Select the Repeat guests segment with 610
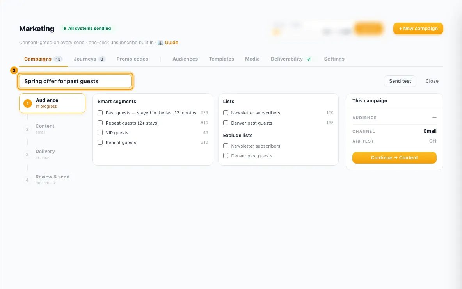462x289 pixels. (x=100, y=143)
